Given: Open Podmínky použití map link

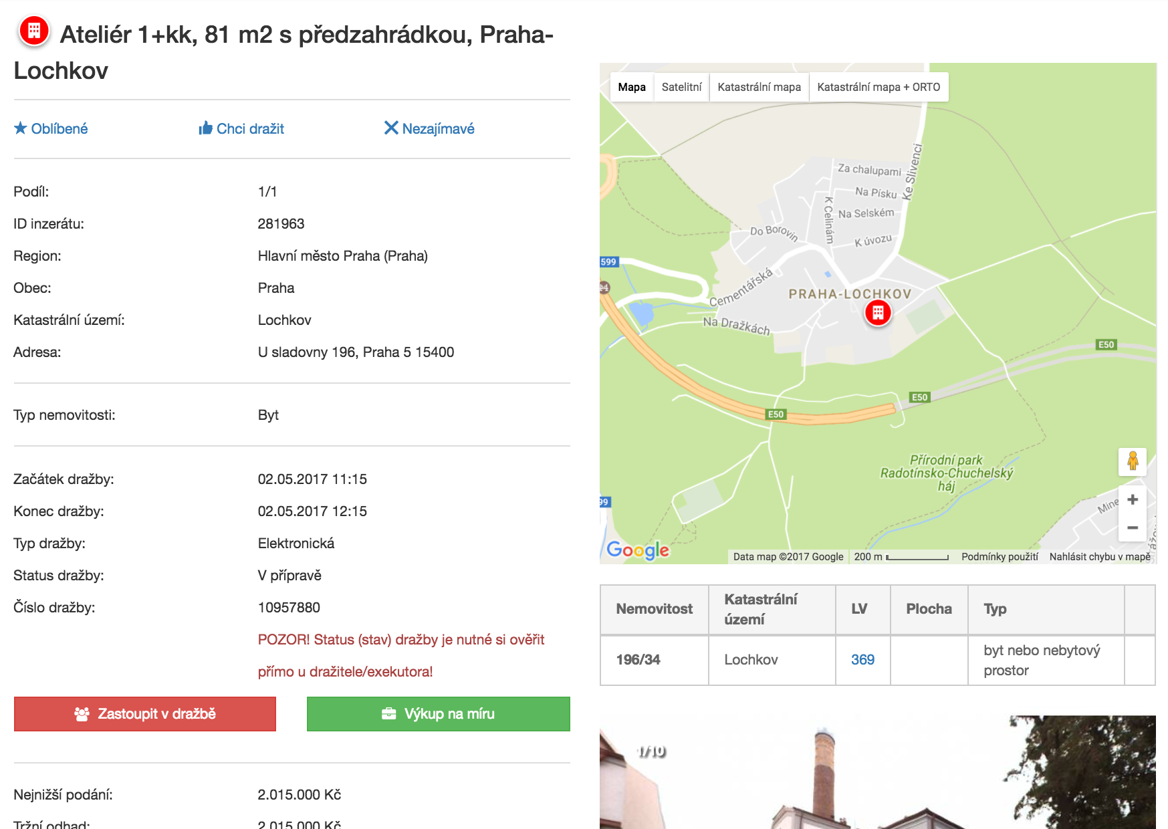Looking at the screenshot, I should pos(1000,557).
